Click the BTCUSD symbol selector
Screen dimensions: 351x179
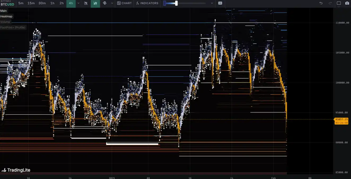pyautogui.click(x=7, y=4)
